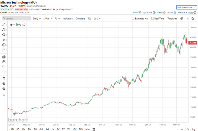Image resolution: width=198 pixels, height=131 pixels.
Task: Click the red 422.90 price marker
Action: tap(193, 43)
